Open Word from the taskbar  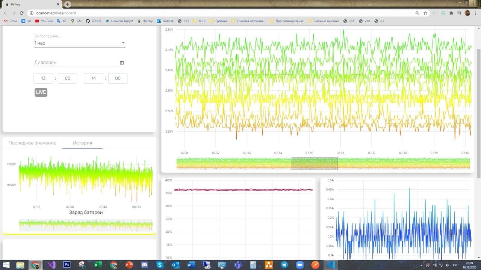[x=191, y=265]
